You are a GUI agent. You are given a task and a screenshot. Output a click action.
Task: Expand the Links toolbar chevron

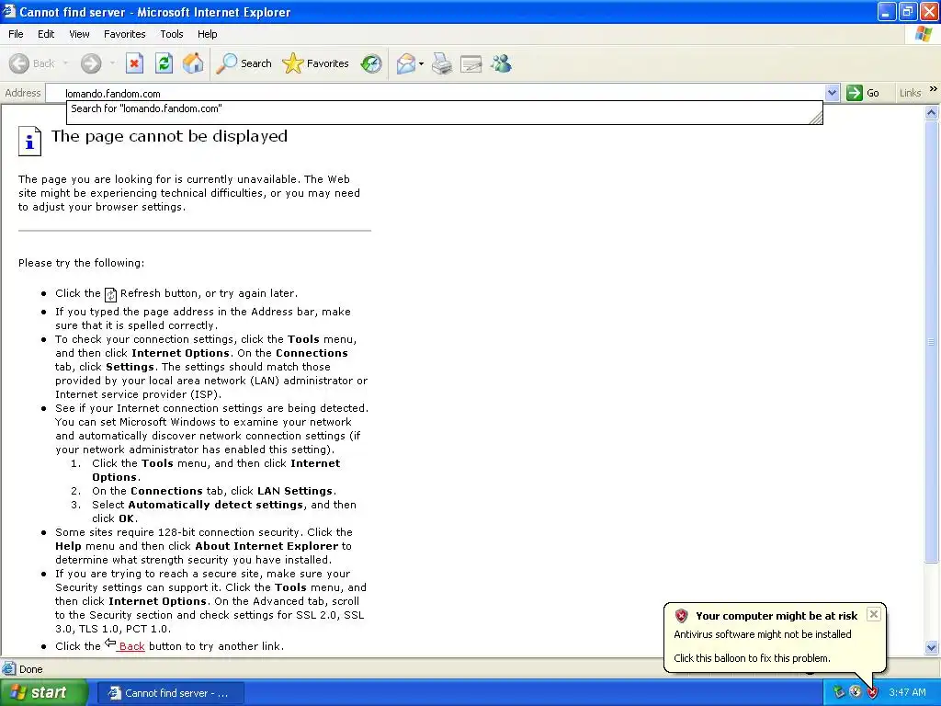click(934, 89)
